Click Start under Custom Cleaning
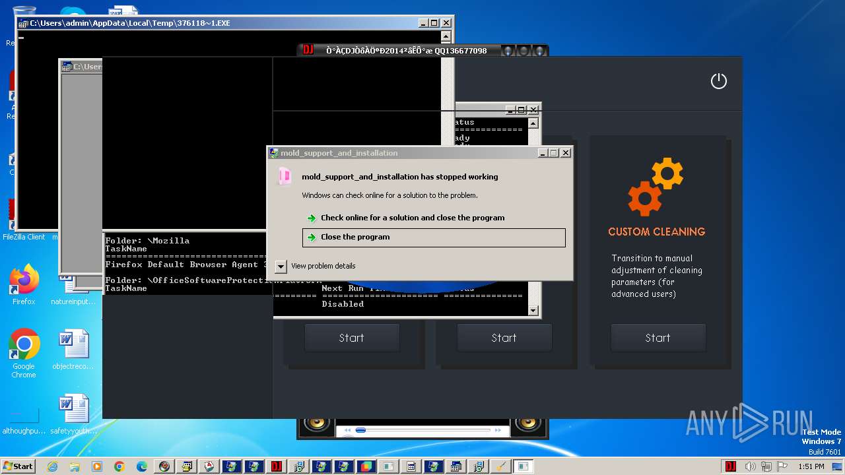 click(x=658, y=338)
